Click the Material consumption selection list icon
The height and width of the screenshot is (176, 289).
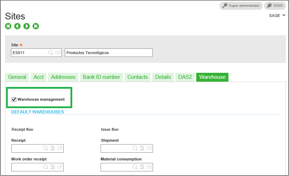(149, 167)
